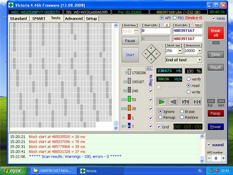Select the verify radio option
The width and height of the screenshot is (233, 175).
point(189,79)
